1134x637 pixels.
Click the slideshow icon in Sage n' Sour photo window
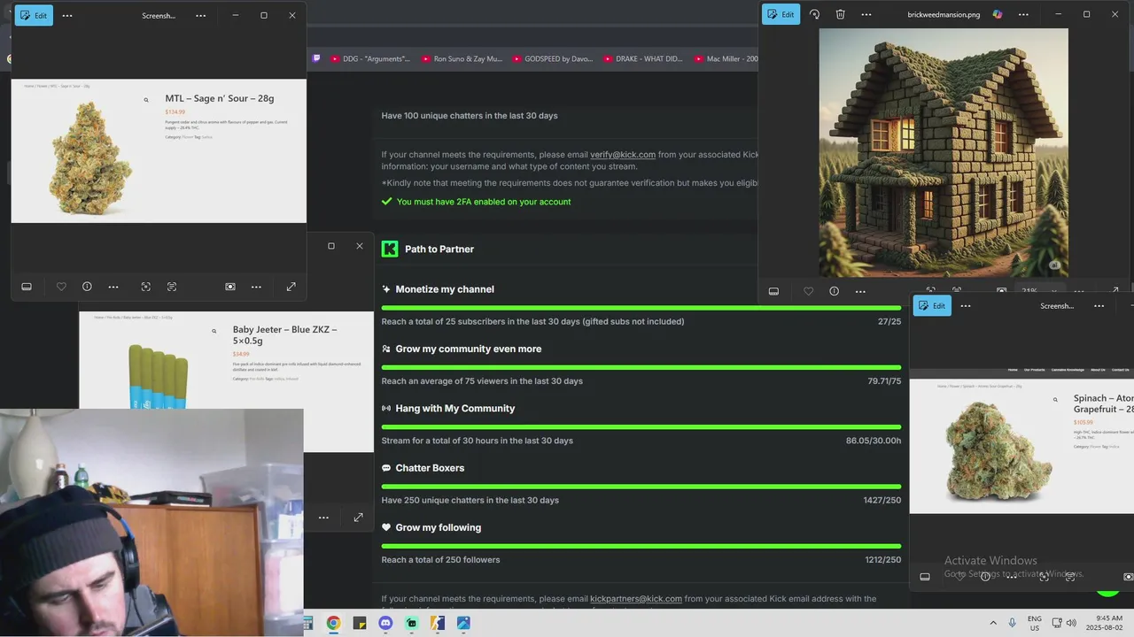pyautogui.click(x=230, y=287)
